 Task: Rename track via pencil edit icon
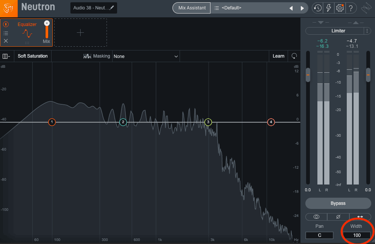point(112,8)
